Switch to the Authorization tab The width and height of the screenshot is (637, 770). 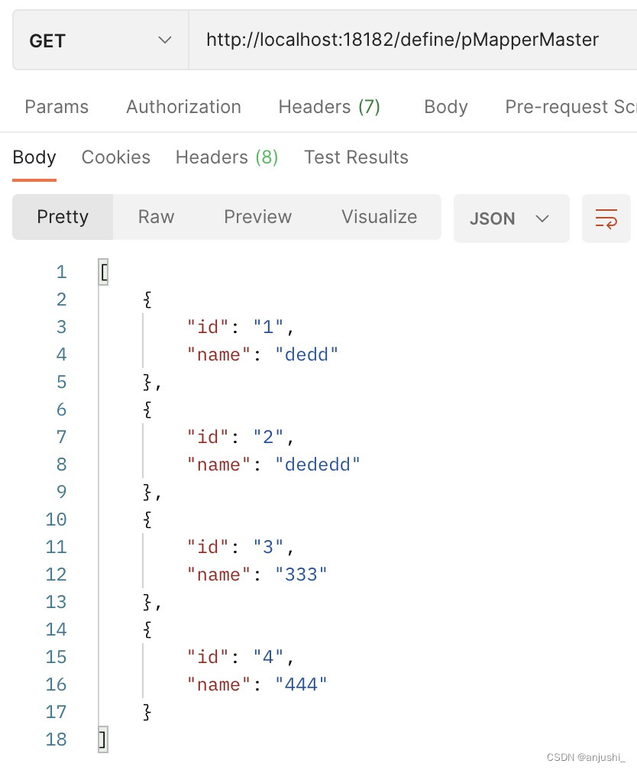pos(183,107)
